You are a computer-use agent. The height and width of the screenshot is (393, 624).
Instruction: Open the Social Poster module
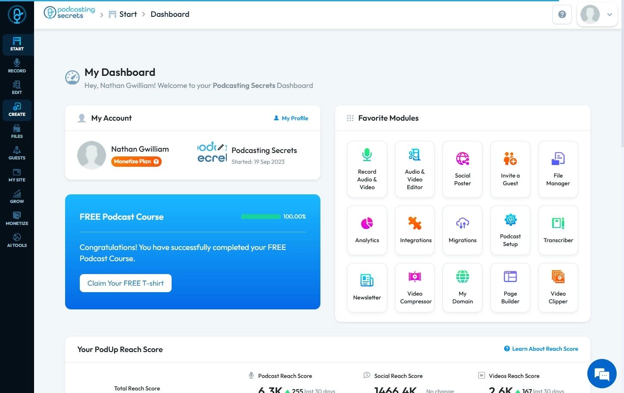coord(463,169)
